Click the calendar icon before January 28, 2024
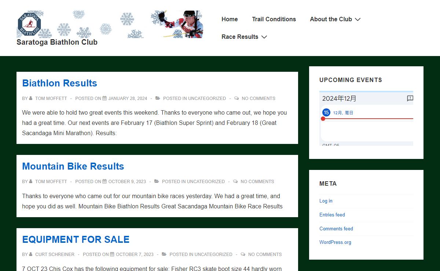 tap(104, 98)
